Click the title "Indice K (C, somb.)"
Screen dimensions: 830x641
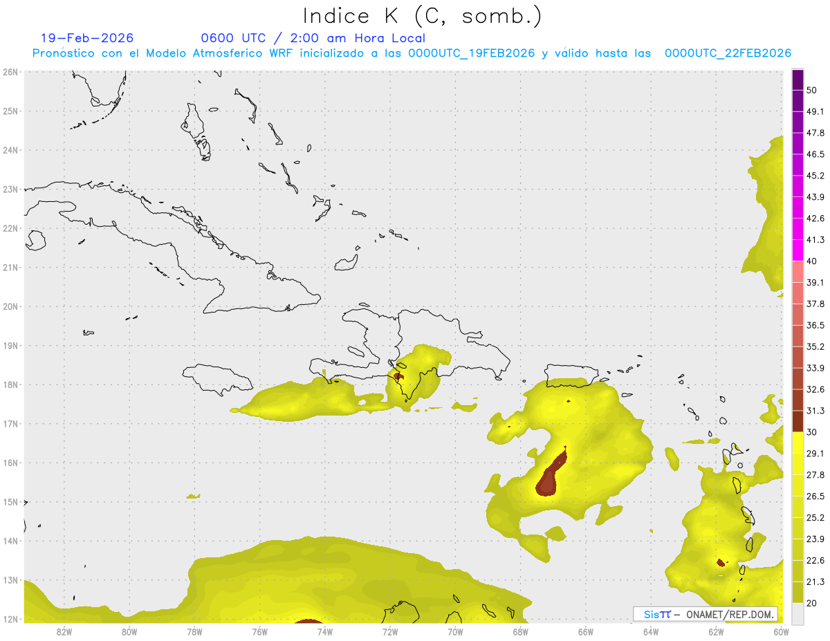pos(422,16)
